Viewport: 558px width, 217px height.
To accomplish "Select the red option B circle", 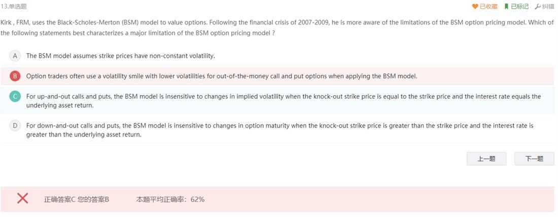I will click(x=15, y=76).
